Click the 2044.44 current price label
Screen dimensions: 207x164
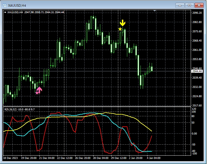(196, 71)
